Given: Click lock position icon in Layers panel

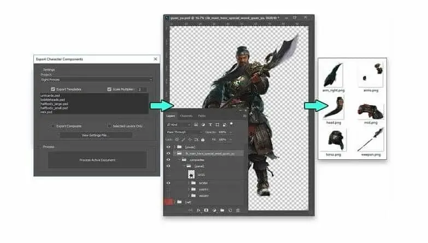Looking at the screenshot, I should pos(190,140).
